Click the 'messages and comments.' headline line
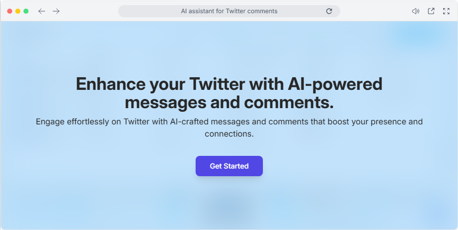 coord(229,103)
